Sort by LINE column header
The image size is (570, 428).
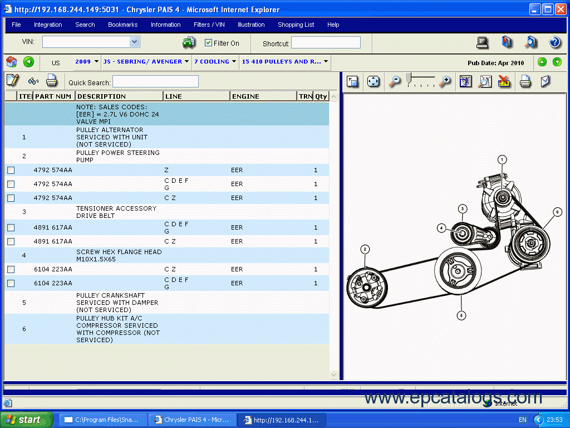coord(196,96)
